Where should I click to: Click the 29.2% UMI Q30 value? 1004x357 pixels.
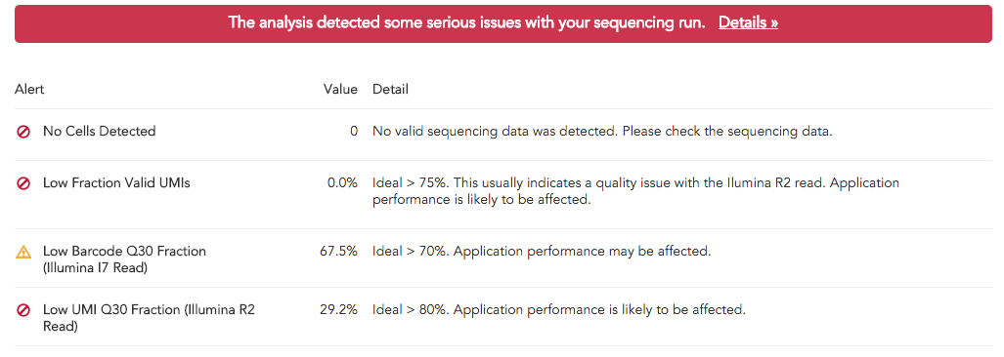[338, 310]
